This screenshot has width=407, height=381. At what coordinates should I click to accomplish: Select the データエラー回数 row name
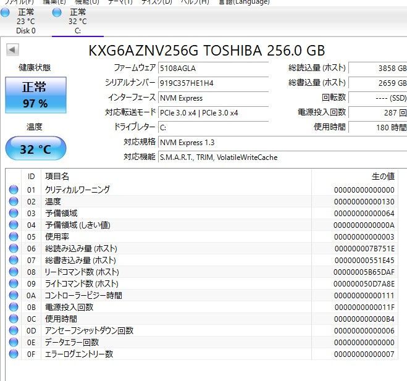tap(72, 342)
